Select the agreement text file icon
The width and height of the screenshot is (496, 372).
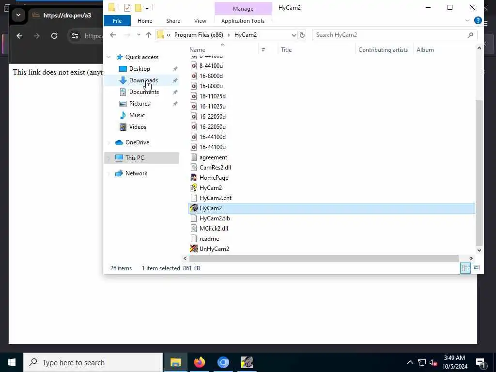193,157
